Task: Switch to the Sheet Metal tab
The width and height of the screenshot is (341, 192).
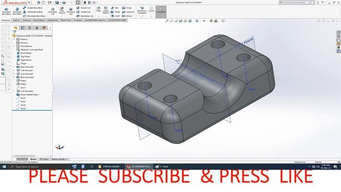Action: [x=39, y=20]
